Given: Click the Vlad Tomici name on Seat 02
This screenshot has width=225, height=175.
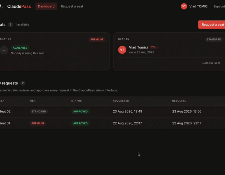Looking at the screenshot, I should pyautogui.click(x=138, y=47).
